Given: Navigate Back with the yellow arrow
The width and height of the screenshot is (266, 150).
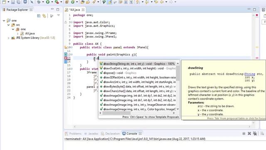Looking at the screenshot, I should 162,2.
